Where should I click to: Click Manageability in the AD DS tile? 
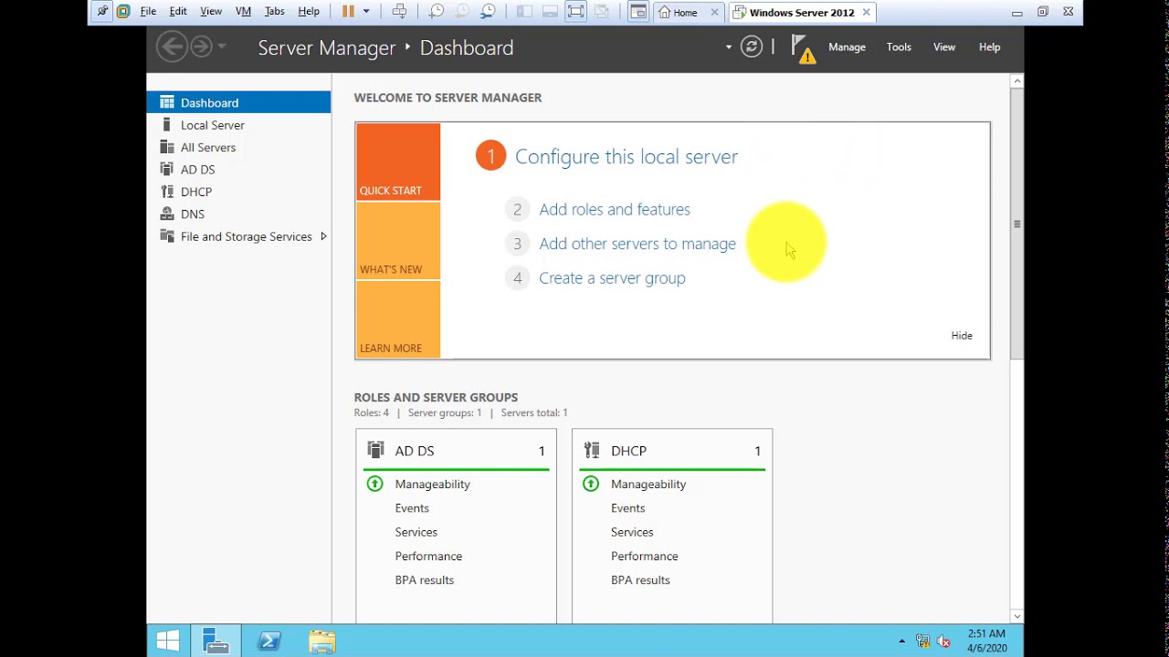(432, 484)
